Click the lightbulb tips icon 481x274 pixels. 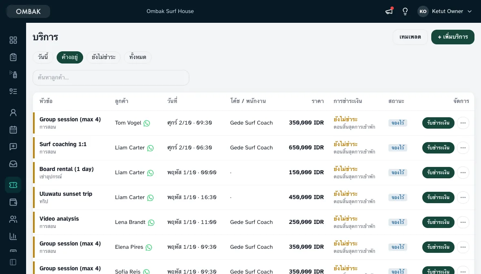pos(405,11)
